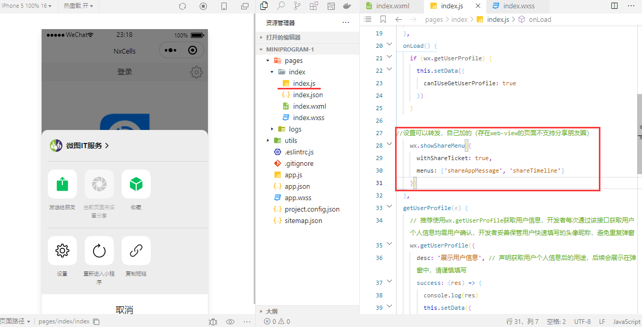This screenshot has height=327, width=642.
Task: Click the refresh/compile icon in simulator toolbar
Action: pyautogui.click(x=182, y=6)
